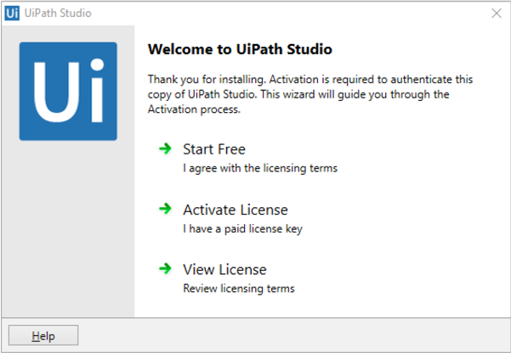The height and width of the screenshot is (353, 511).
Task: Click the green arrow beside View License
Action: [x=165, y=269]
